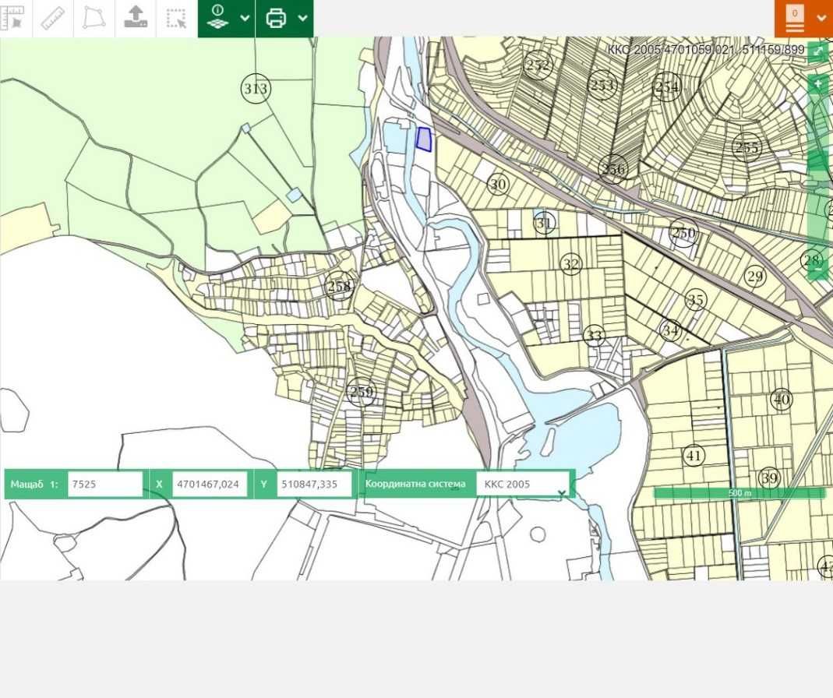Click map district label 256
Viewport: 833px width, 698px height.
[x=613, y=169]
